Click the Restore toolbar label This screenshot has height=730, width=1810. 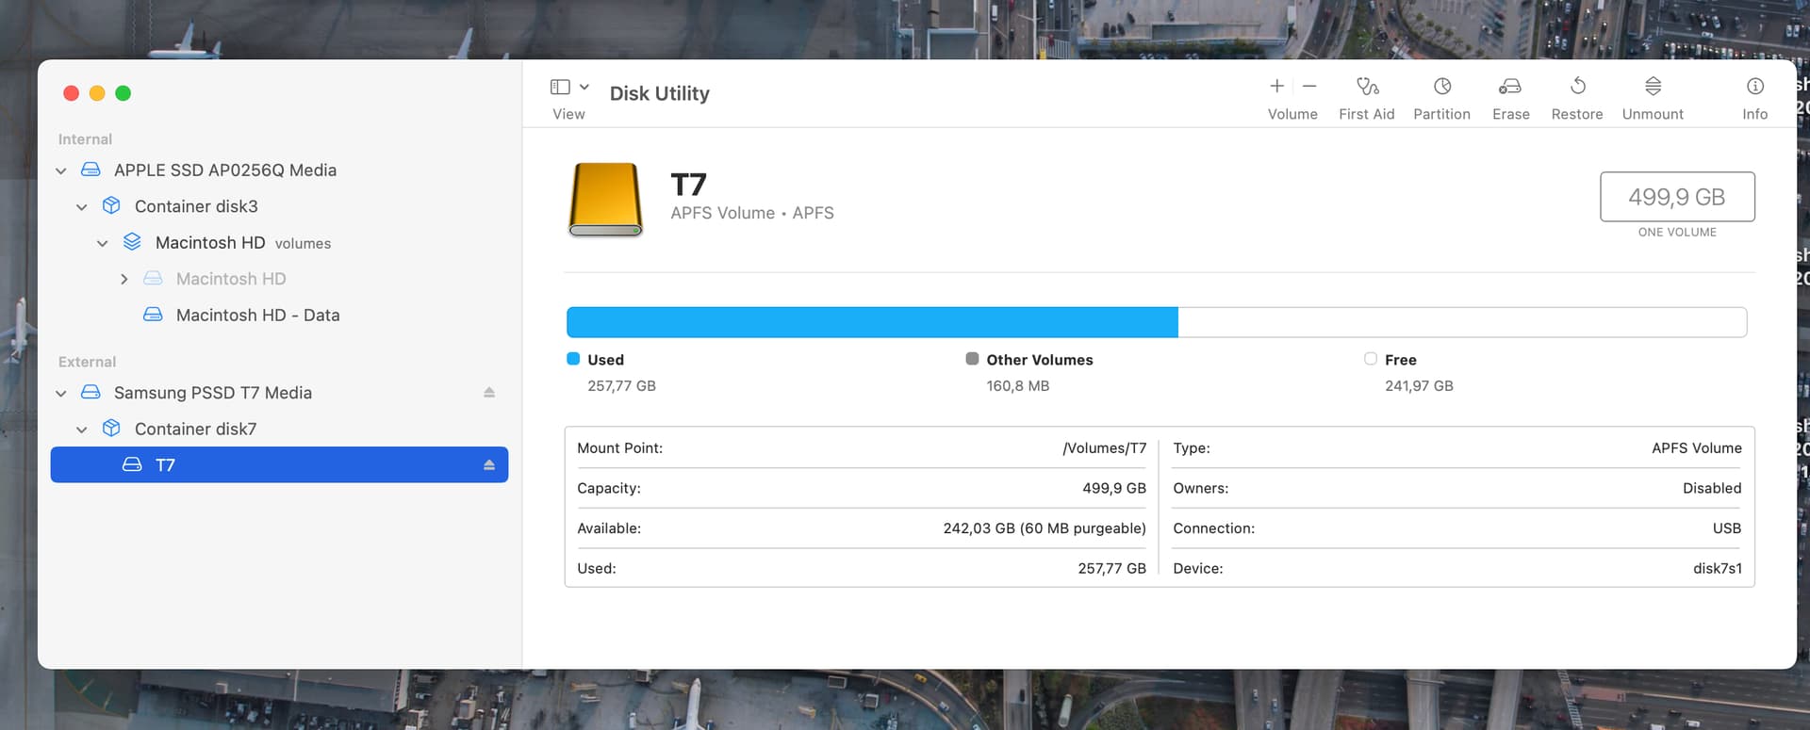1577,114
